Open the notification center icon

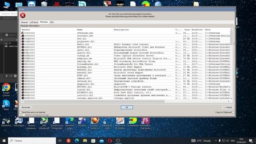(x=251, y=140)
